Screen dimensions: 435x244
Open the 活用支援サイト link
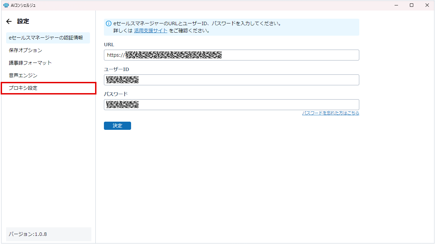[150, 31]
